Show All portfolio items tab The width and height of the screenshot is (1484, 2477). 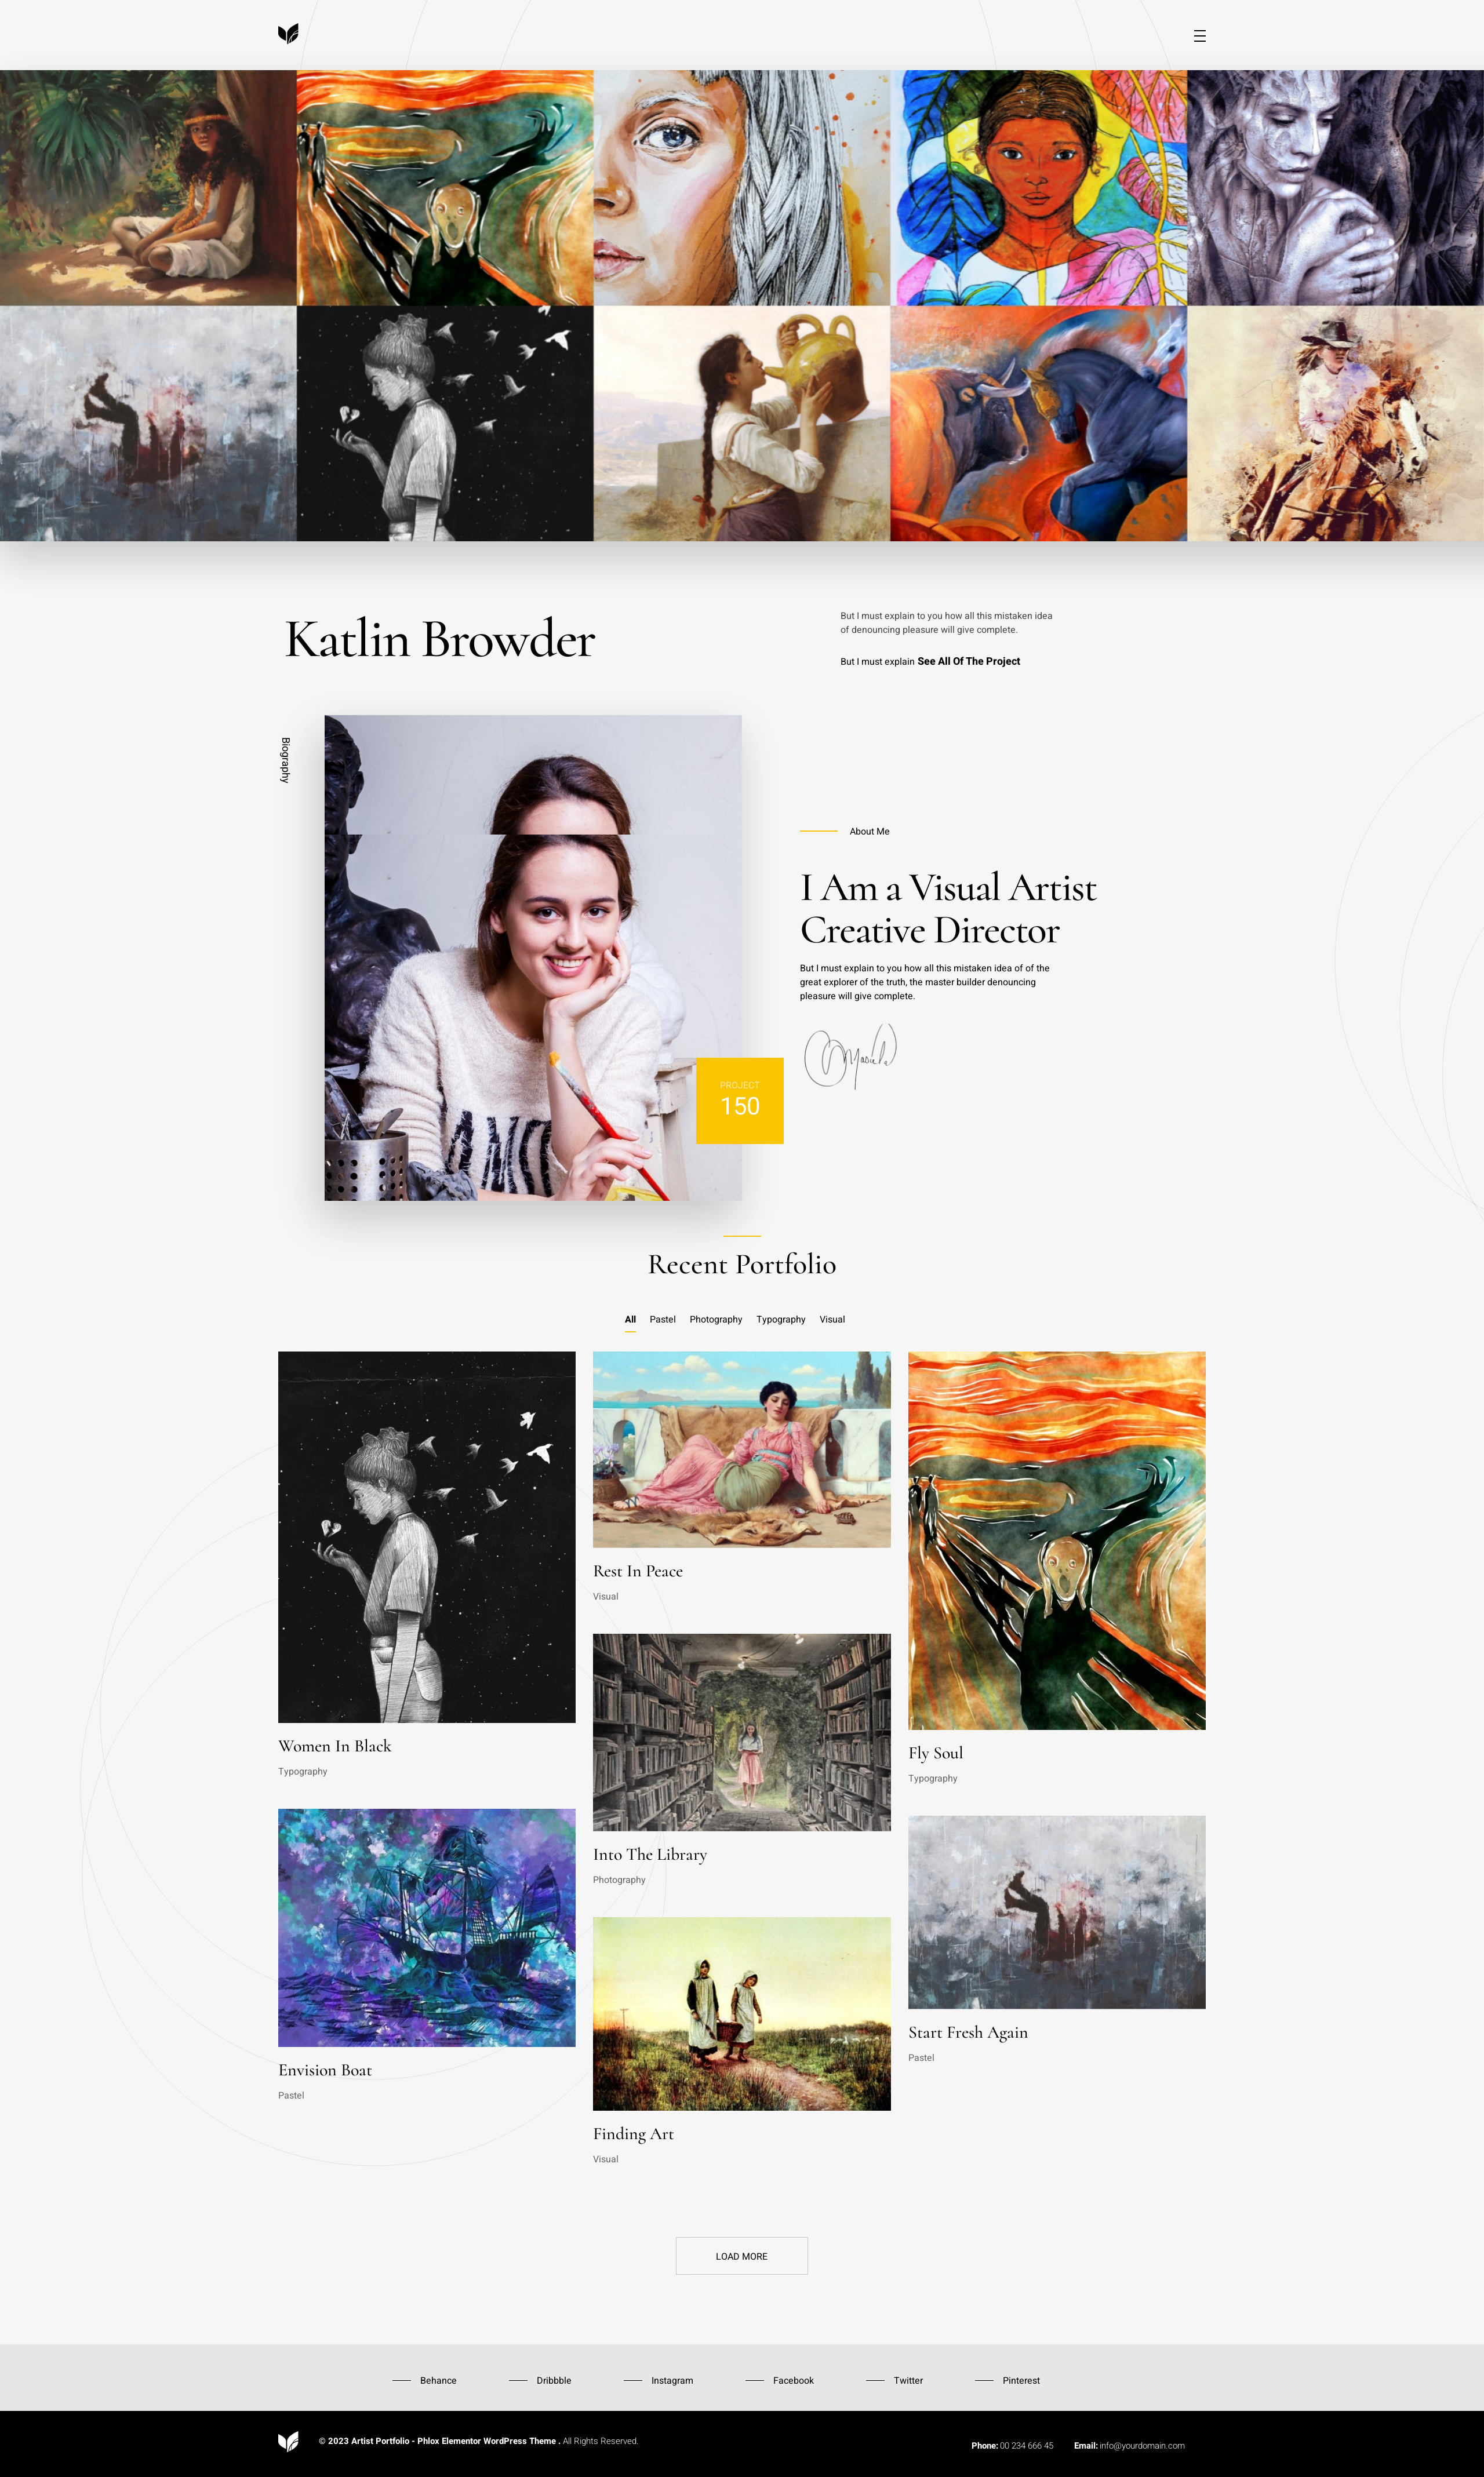click(x=630, y=1320)
